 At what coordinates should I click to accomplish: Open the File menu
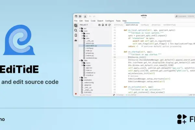pos(76,21)
